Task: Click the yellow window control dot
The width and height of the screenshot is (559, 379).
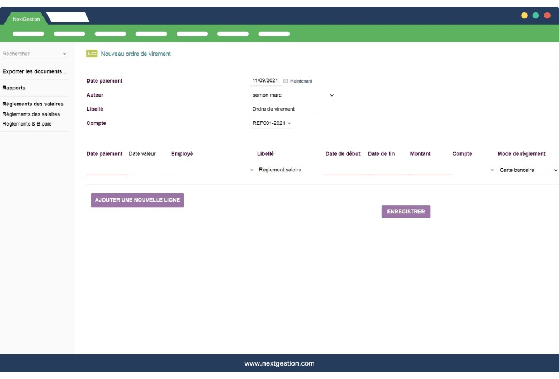Action: point(524,16)
